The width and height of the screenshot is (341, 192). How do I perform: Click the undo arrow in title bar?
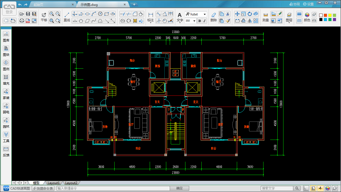pos(20,5)
